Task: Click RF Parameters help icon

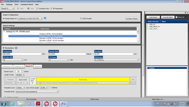Action: [x=16, y=48]
